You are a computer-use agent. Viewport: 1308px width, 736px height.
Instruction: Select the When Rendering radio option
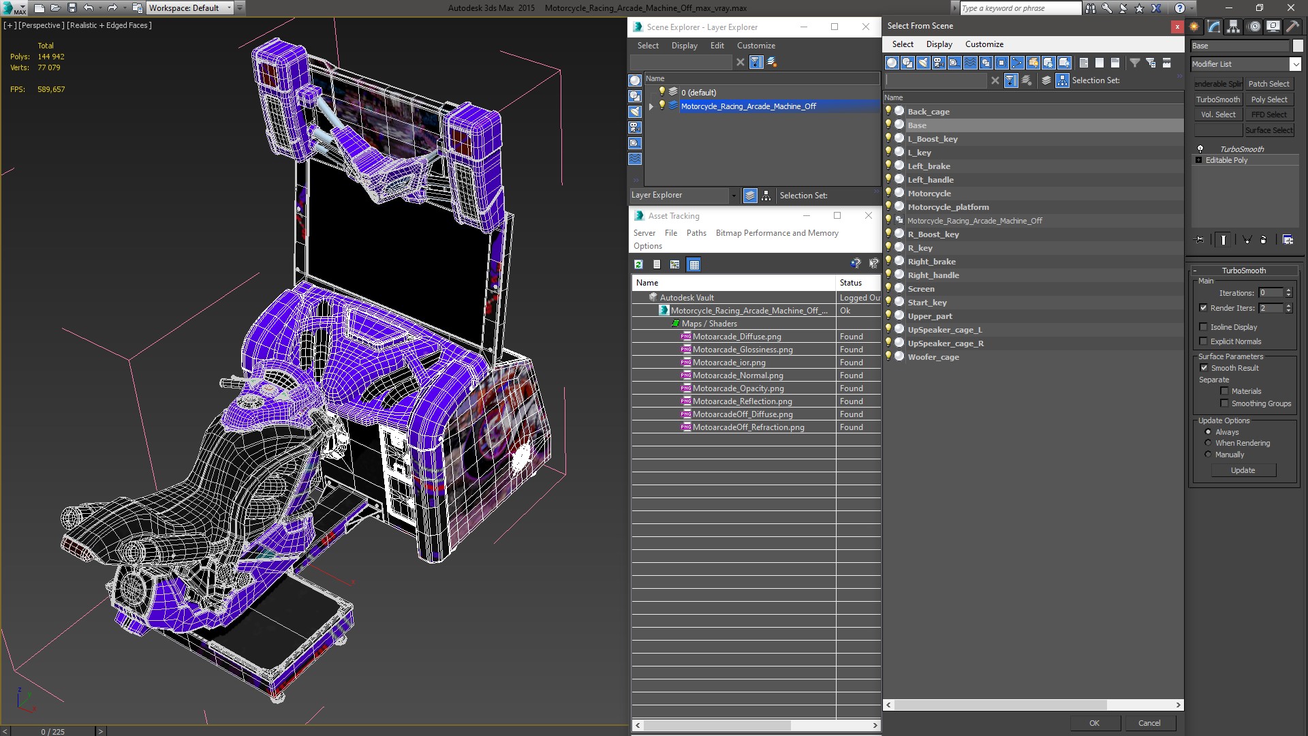(1208, 443)
